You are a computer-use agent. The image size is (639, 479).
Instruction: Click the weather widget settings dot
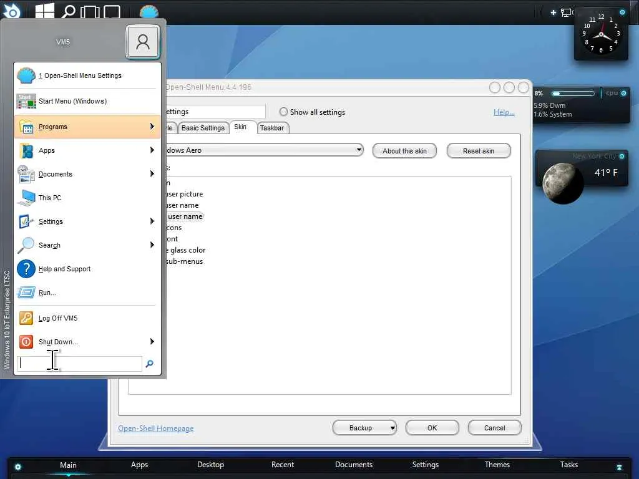622,157
